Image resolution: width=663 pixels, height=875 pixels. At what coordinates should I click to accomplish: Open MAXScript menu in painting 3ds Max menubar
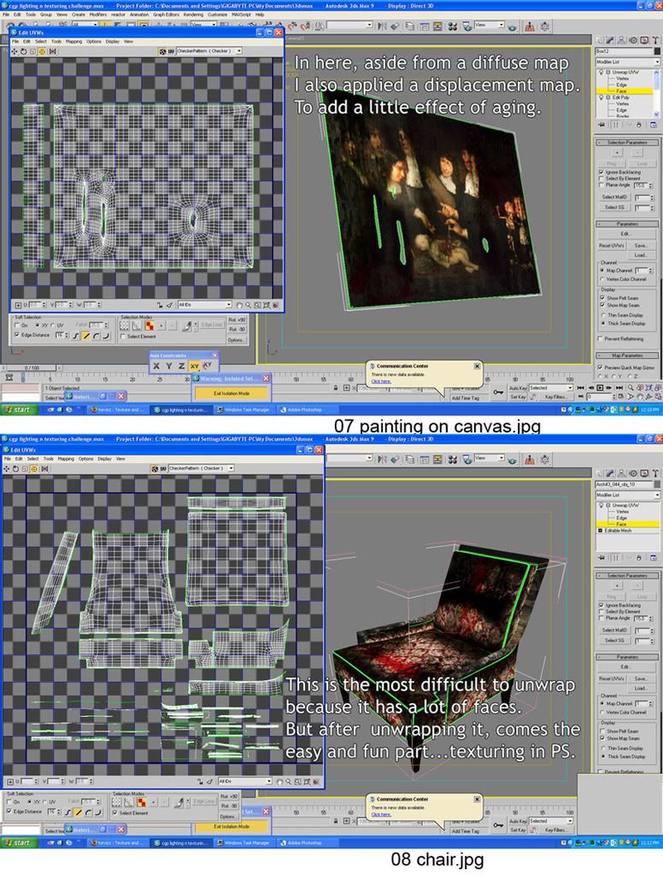tap(241, 15)
